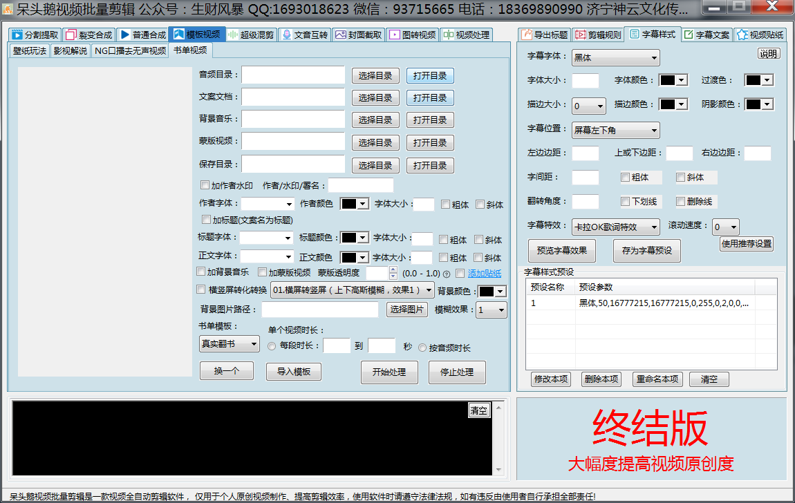Check 粗体 in subtitle style panel

tap(625, 178)
